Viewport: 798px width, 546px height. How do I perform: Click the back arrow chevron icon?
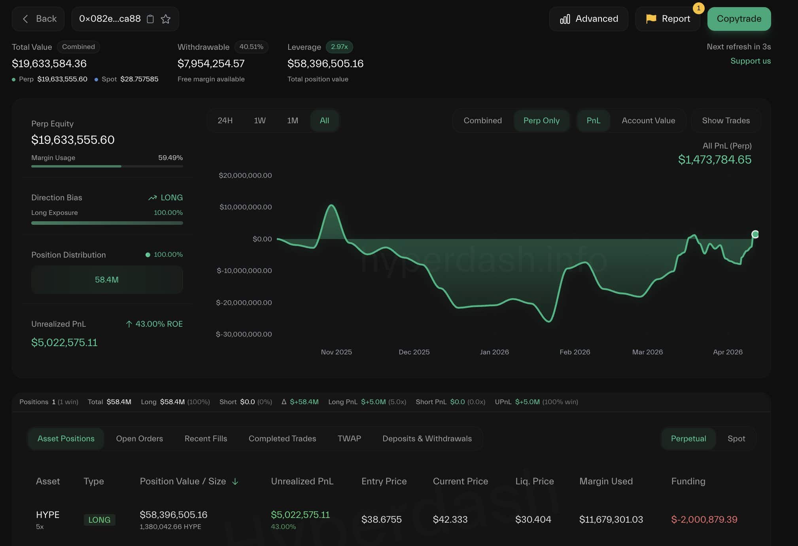[x=25, y=19]
